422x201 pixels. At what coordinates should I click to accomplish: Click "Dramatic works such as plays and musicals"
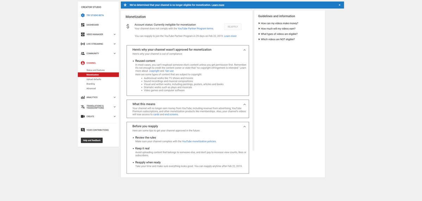(168, 87)
